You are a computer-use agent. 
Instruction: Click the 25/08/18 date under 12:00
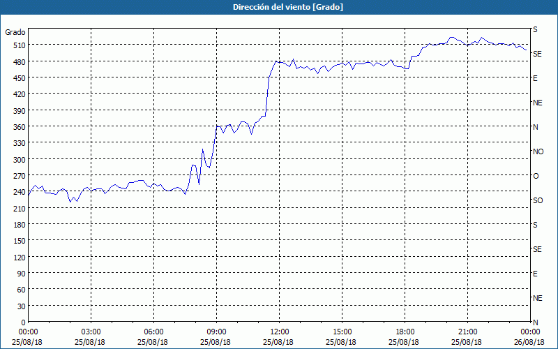coord(278,342)
